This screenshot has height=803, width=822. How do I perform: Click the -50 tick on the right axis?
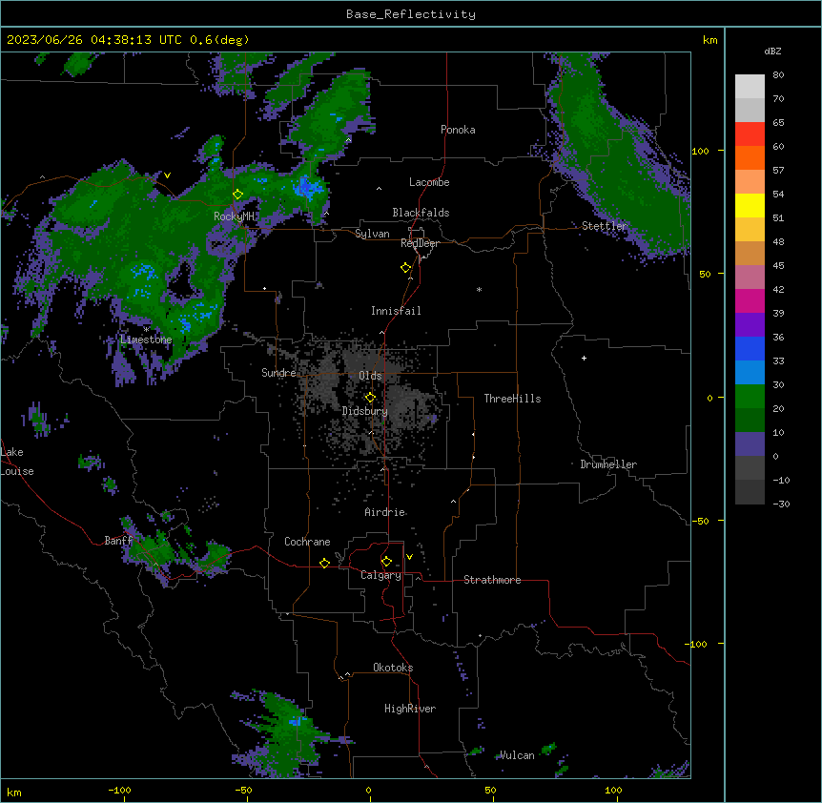(x=700, y=521)
